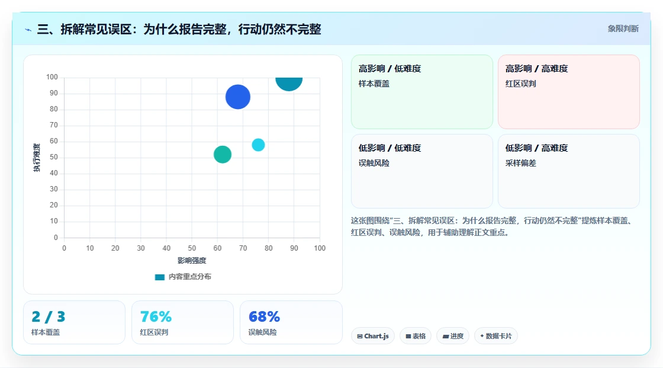Click the 象限判断 label in header
Screen dimensions: 663x368
[x=623, y=29]
